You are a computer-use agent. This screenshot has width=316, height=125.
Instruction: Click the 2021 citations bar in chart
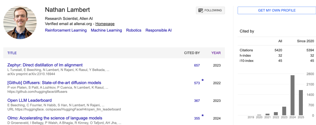point(267,115)
